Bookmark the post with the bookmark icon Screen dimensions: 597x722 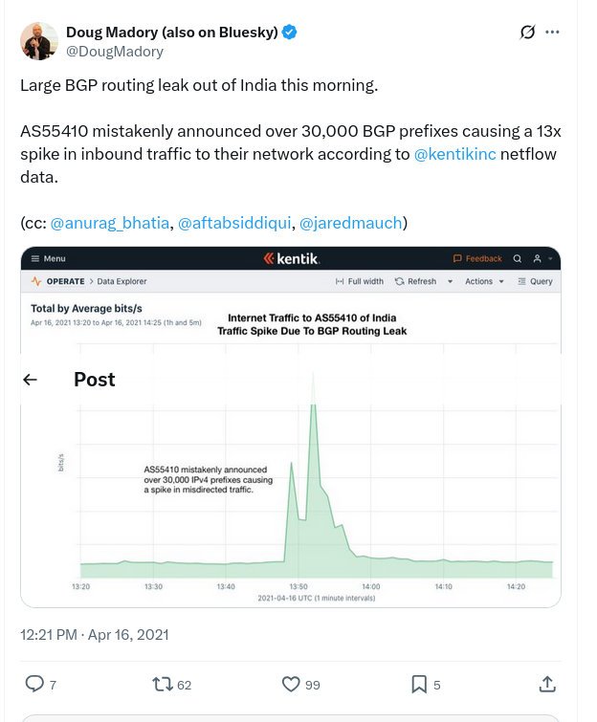point(419,685)
